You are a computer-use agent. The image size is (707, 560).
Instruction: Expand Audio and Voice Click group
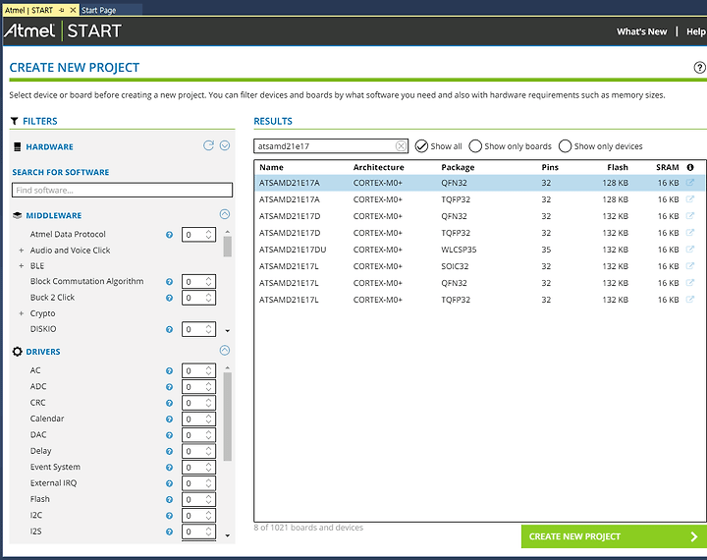tap(22, 250)
